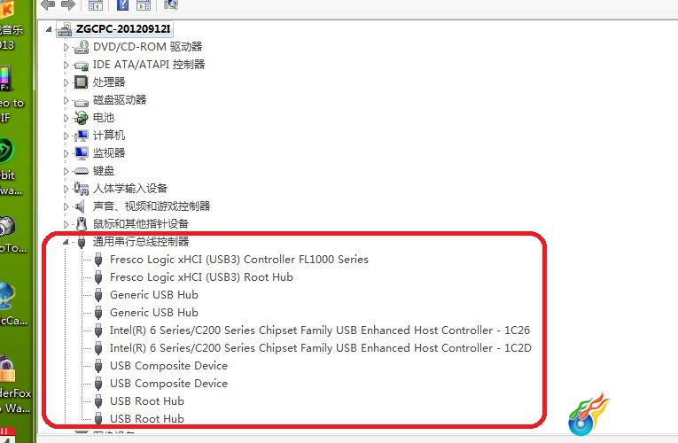Select the Intel USB Enhanced Host Controller 1C2D
The width and height of the screenshot is (678, 443).
(321, 348)
